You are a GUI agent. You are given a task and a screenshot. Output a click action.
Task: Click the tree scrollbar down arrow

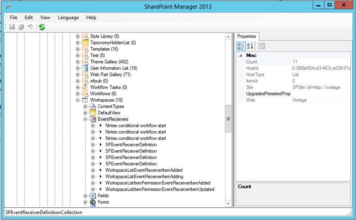click(x=228, y=203)
